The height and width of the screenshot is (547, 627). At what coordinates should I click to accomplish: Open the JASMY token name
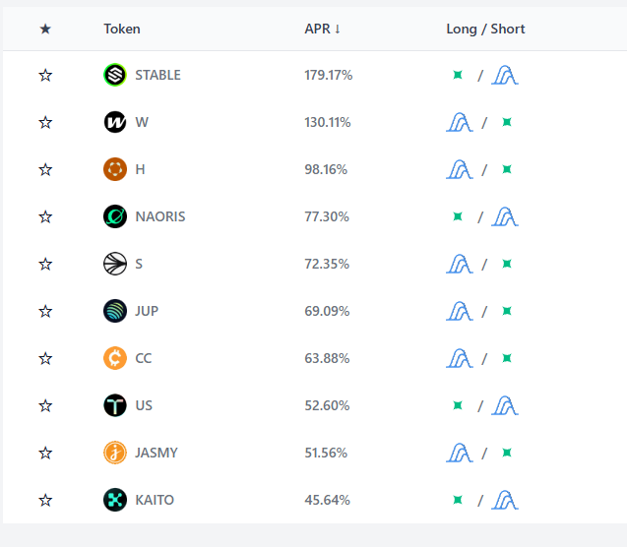(x=157, y=453)
